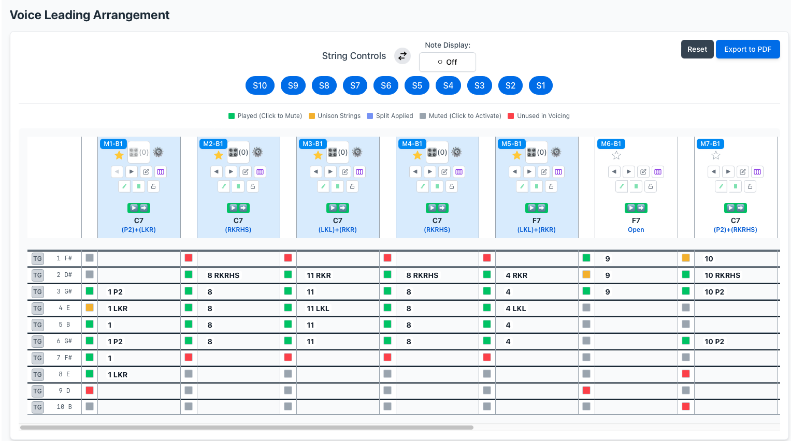
Task: Click the dice (0) icon in M5-B1
Action: [x=537, y=152]
